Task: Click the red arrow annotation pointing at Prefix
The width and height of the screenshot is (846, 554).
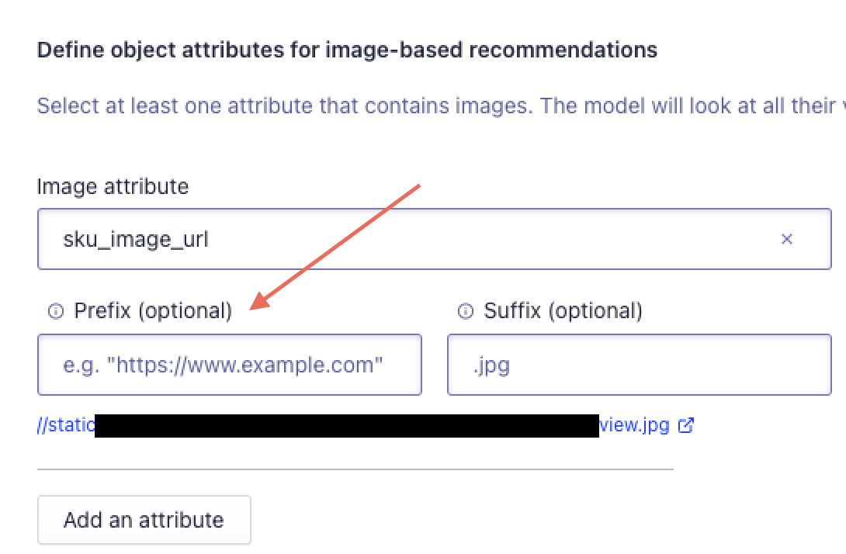Action: click(x=335, y=247)
